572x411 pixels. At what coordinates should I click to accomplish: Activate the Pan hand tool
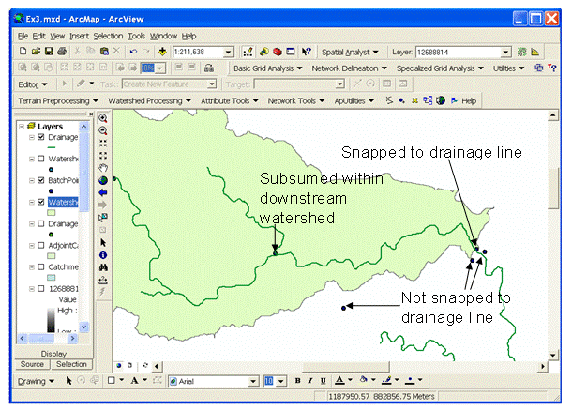coord(103,168)
